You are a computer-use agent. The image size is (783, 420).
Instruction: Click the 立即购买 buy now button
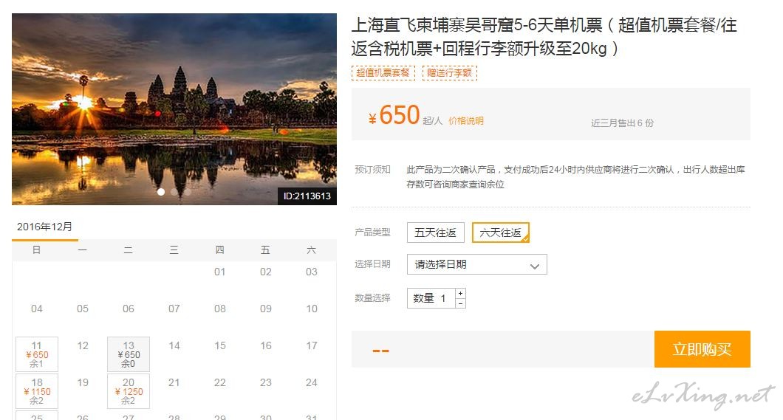[702, 349]
